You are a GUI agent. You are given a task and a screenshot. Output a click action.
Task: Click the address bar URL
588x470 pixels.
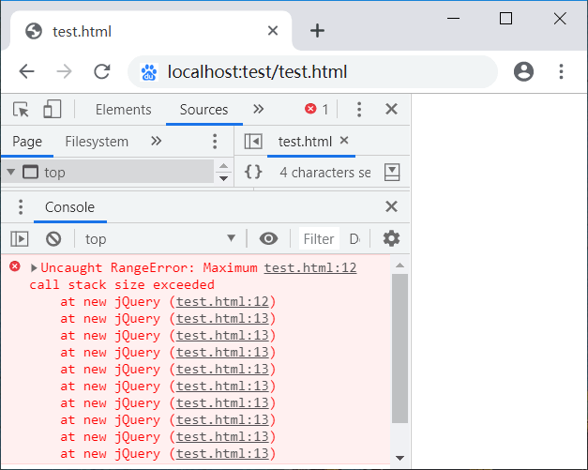click(x=257, y=71)
